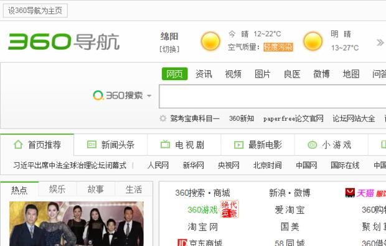Click the gamepad icon on 小游戏 tab
This screenshot has width=386, height=246.
(x=313, y=145)
